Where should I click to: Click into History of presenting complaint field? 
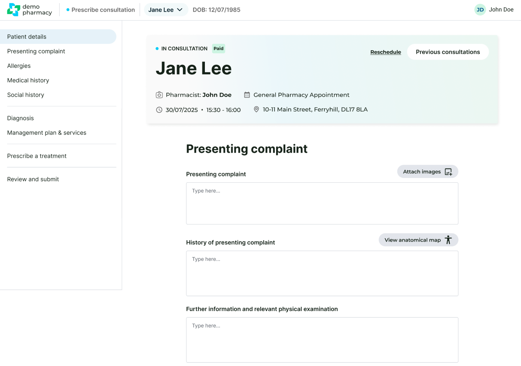click(322, 273)
